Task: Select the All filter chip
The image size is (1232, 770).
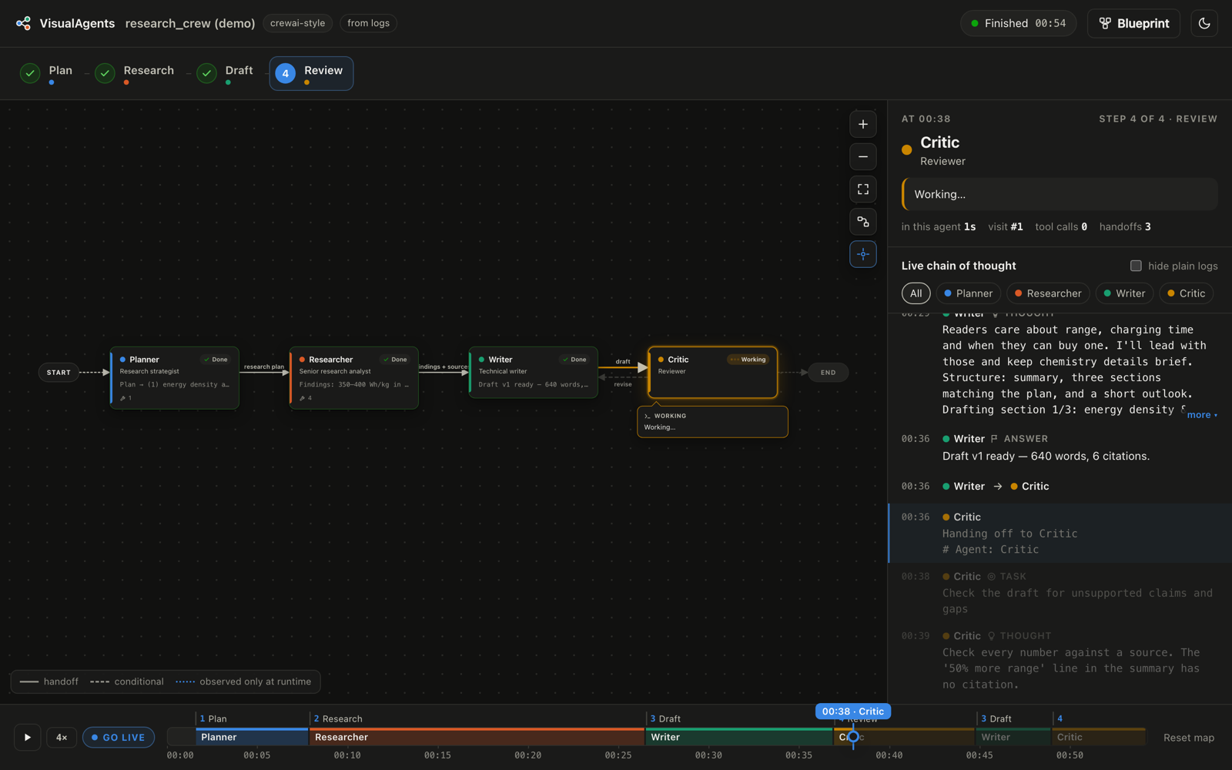Action: click(916, 293)
